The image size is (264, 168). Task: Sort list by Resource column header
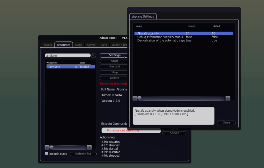[53, 63]
